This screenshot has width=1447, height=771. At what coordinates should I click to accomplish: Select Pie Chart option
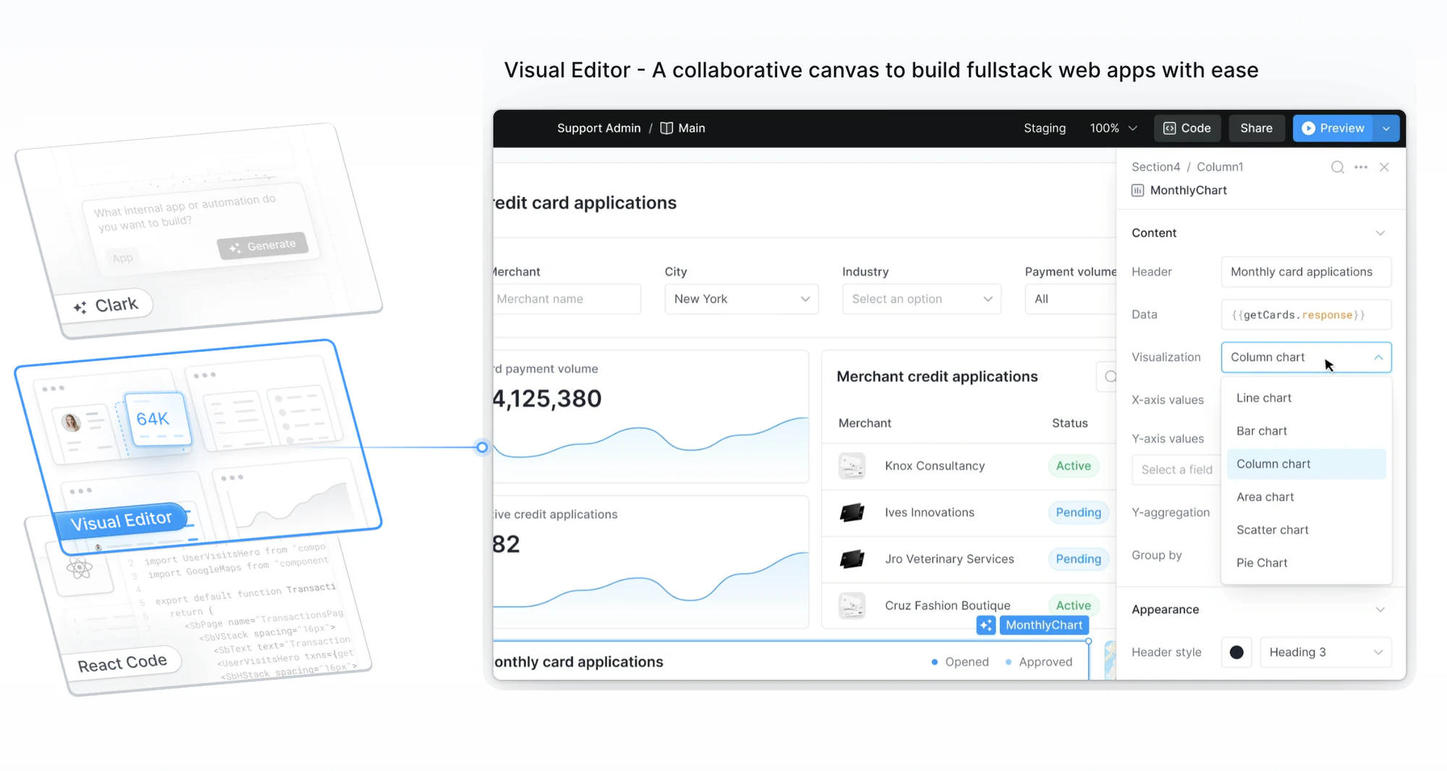pyautogui.click(x=1306, y=563)
